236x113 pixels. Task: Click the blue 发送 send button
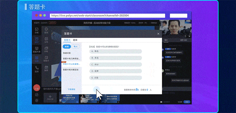187,102
